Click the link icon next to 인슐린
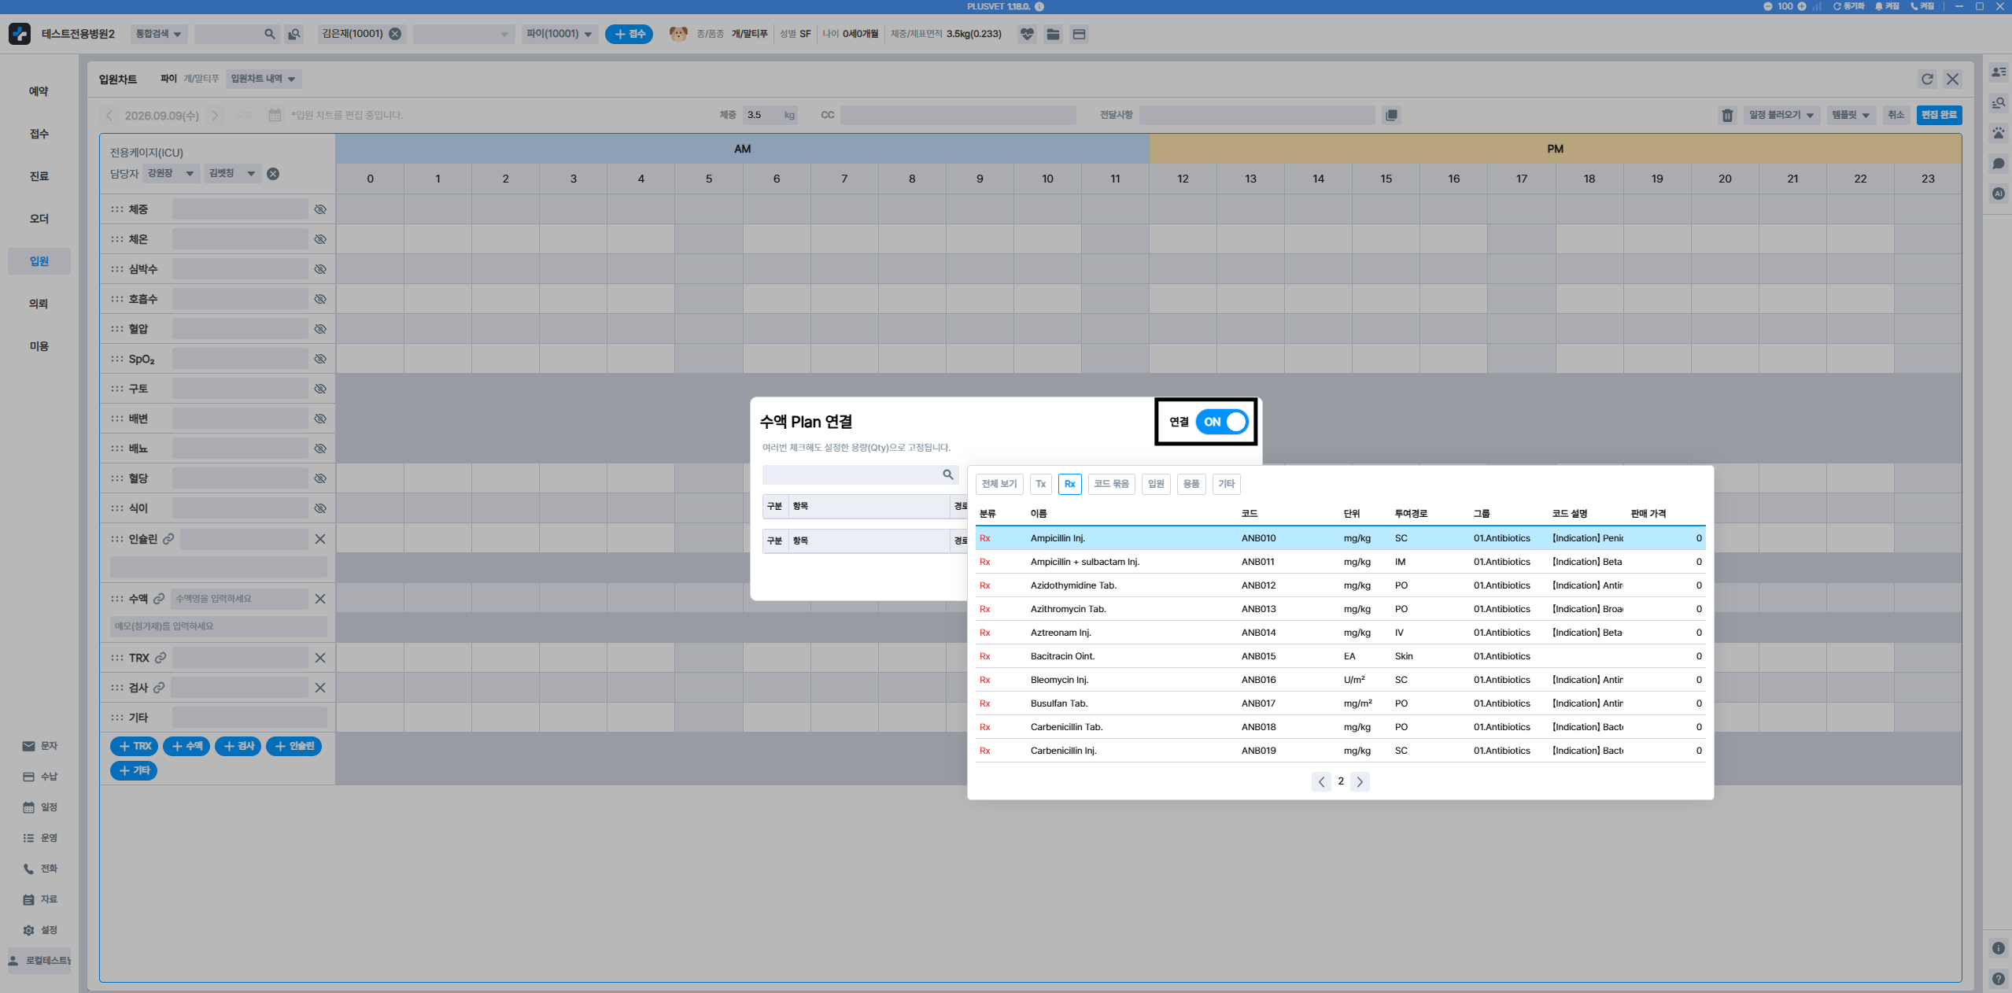Screen dimensions: 2012x993 [168, 539]
